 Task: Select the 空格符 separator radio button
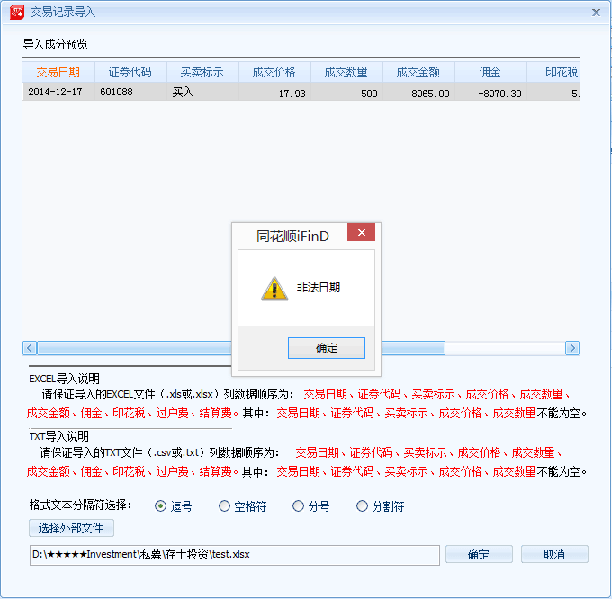tap(224, 506)
